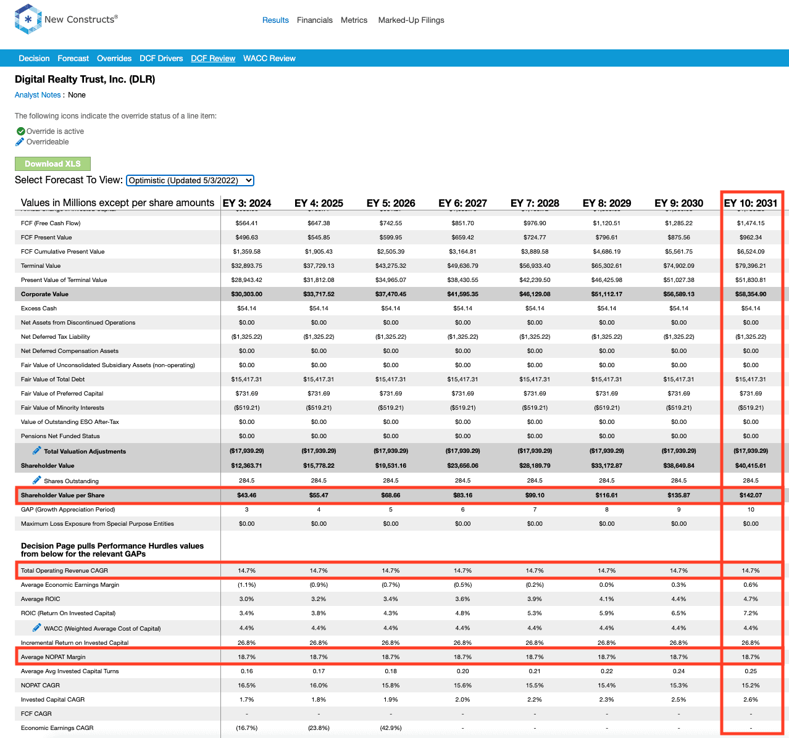
Task: Click NOPAT CAGR 16.5% value
Action: (x=247, y=686)
